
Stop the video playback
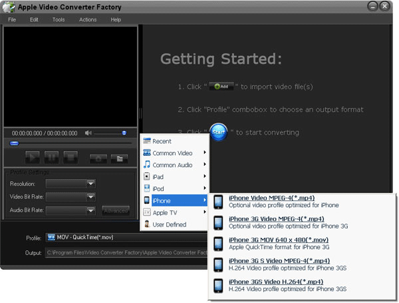70,158
